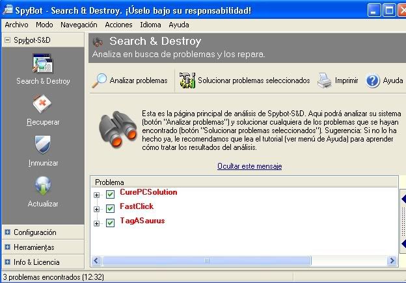Click the SpyBot title bar application icon

(x=8, y=10)
